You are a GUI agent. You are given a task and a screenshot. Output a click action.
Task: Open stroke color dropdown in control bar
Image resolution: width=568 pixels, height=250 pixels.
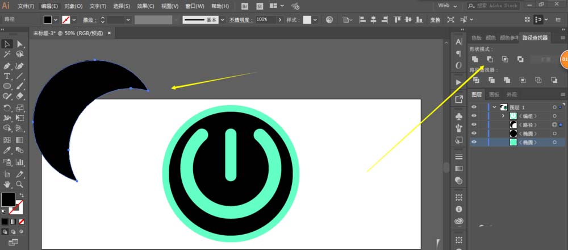[74, 20]
